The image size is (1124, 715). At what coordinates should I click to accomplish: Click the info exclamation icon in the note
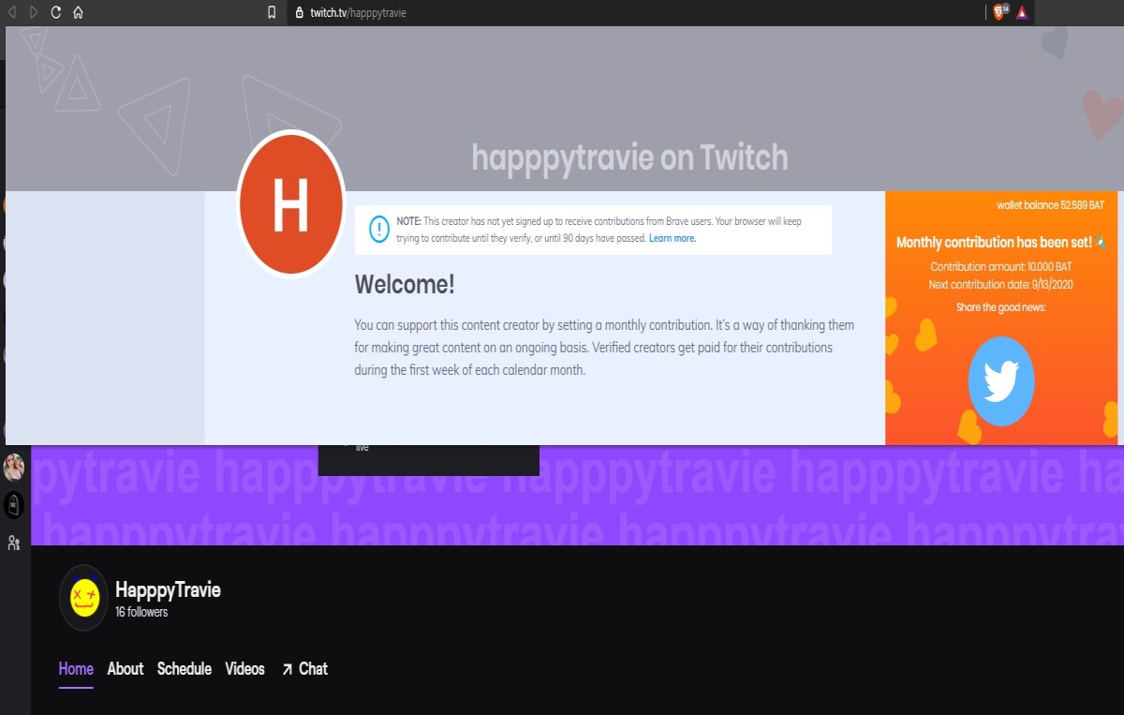pyautogui.click(x=378, y=229)
